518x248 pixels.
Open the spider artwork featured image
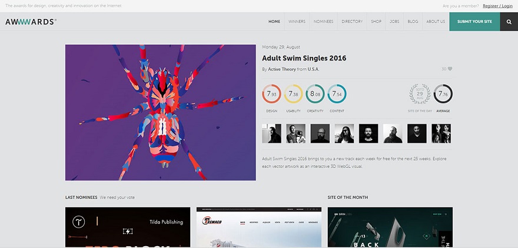pos(161,112)
